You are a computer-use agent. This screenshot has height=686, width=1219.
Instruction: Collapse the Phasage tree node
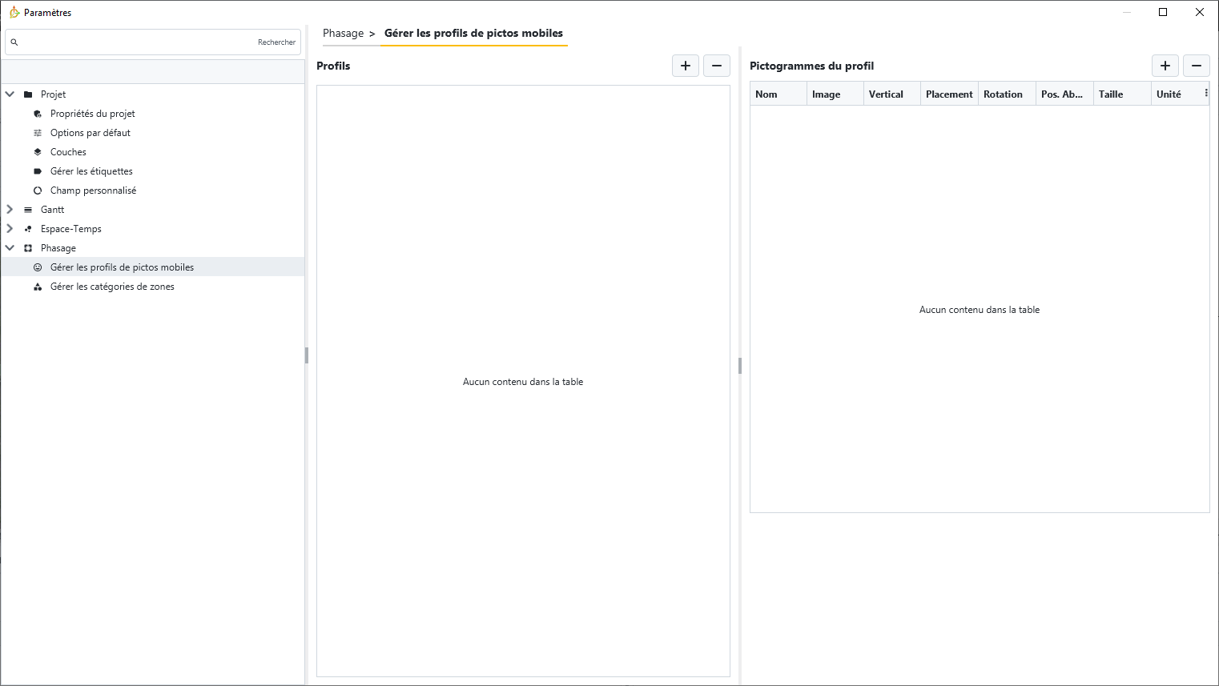point(10,248)
